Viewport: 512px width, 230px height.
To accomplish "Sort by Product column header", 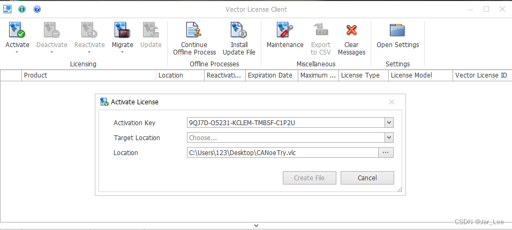I will [89, 75].
